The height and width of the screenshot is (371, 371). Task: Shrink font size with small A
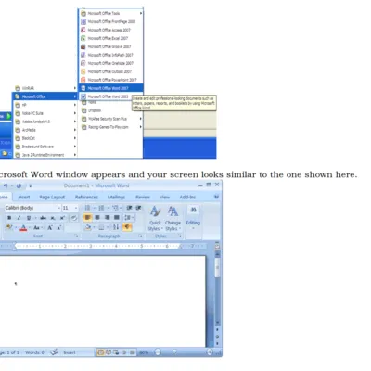click(59, 228)
